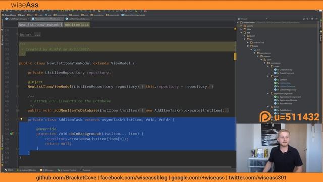Collapse all in the Project panel header
The width and height of the screenshot is (323, 182).
[x=307, y=19]
